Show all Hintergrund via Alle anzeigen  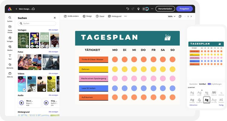tap(53, 112)
